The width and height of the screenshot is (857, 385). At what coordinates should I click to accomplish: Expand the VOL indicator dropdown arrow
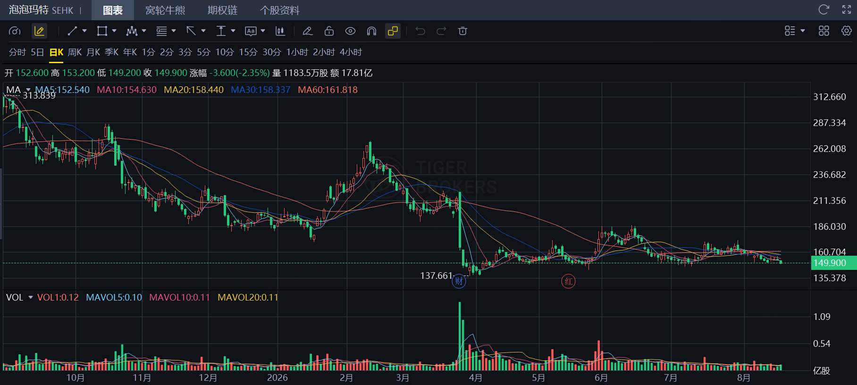pos(31,297)
